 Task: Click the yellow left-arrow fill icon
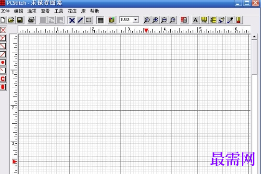tap(213, 20)
